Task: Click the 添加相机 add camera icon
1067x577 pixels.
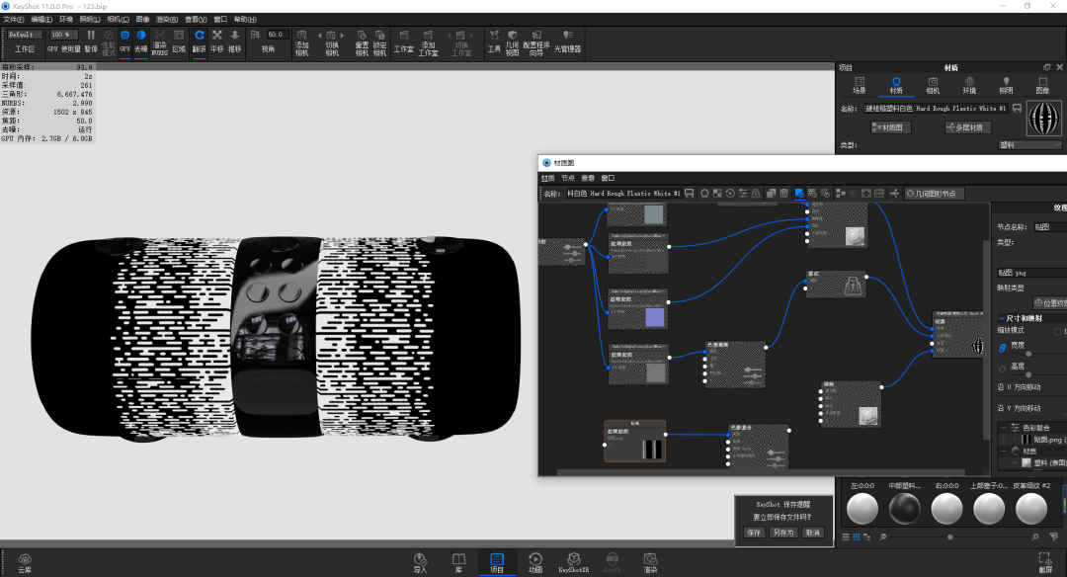Action: [x=302, y=42]
